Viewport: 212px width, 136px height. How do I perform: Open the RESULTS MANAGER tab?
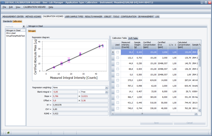click(93, 16)
